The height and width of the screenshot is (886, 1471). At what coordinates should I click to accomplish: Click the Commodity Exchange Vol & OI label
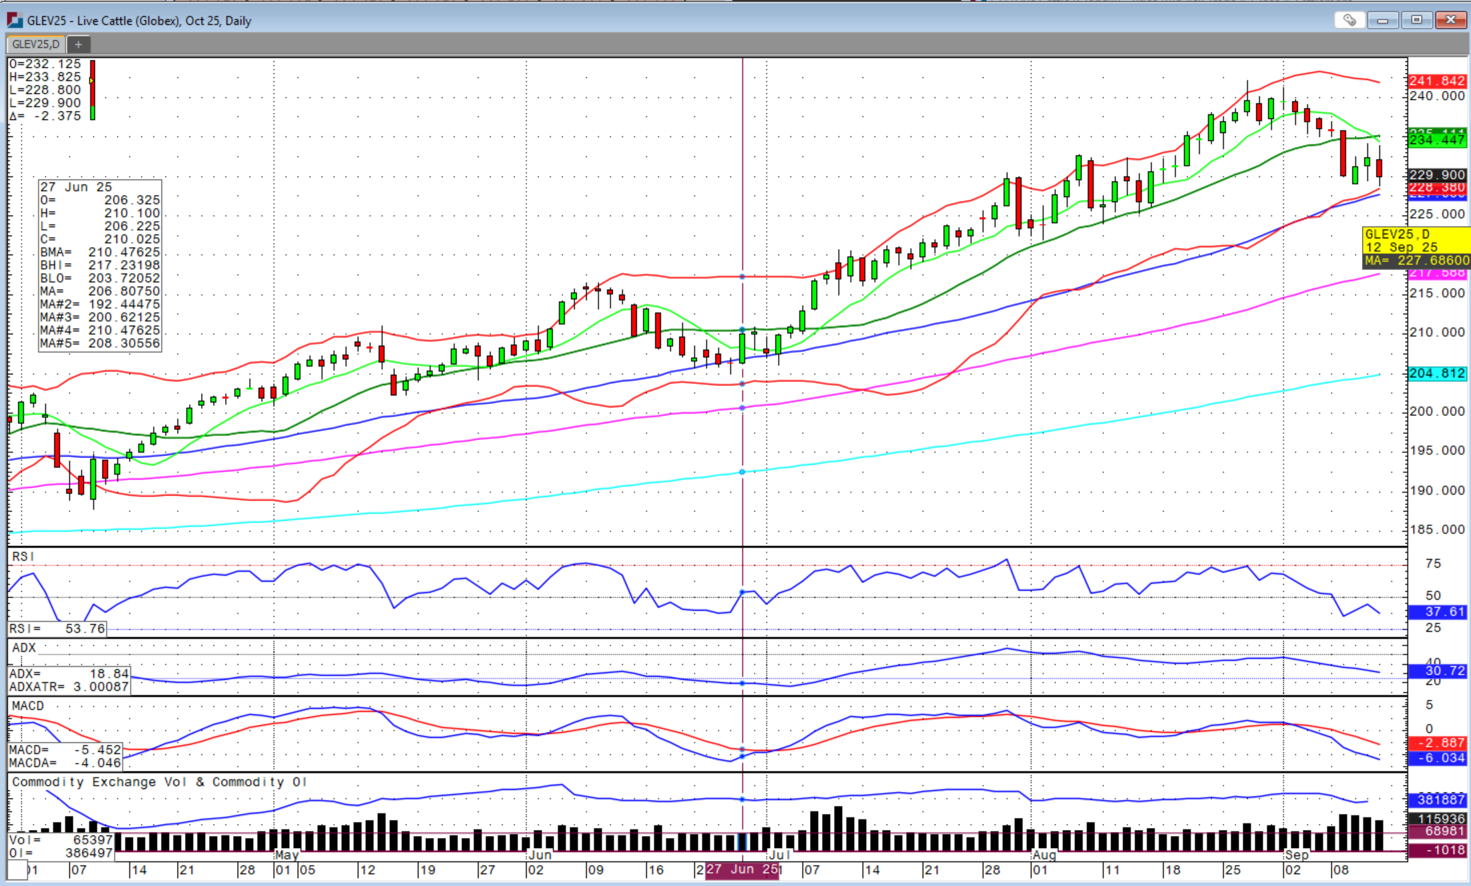pyautogui.click(x=159, y=782)
